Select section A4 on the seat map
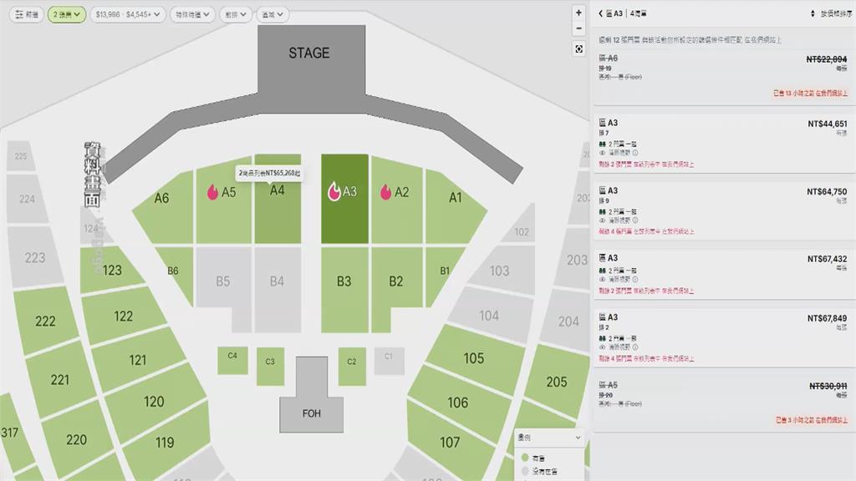Screen dimensions: 856x481 278,199
